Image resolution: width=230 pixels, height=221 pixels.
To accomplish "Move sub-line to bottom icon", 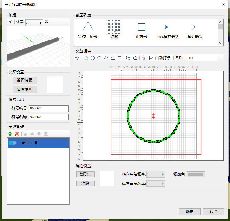I will [46, 134].
